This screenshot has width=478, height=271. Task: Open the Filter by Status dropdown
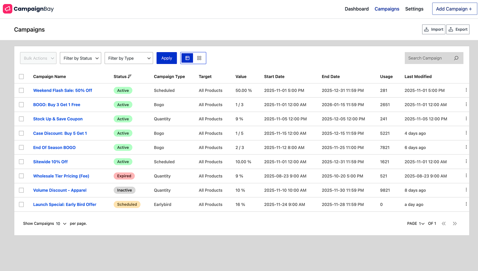coord(80,58)
